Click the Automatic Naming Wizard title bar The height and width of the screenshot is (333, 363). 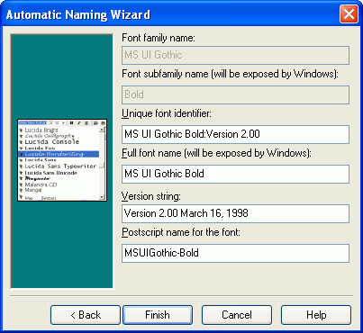point(171,14)
